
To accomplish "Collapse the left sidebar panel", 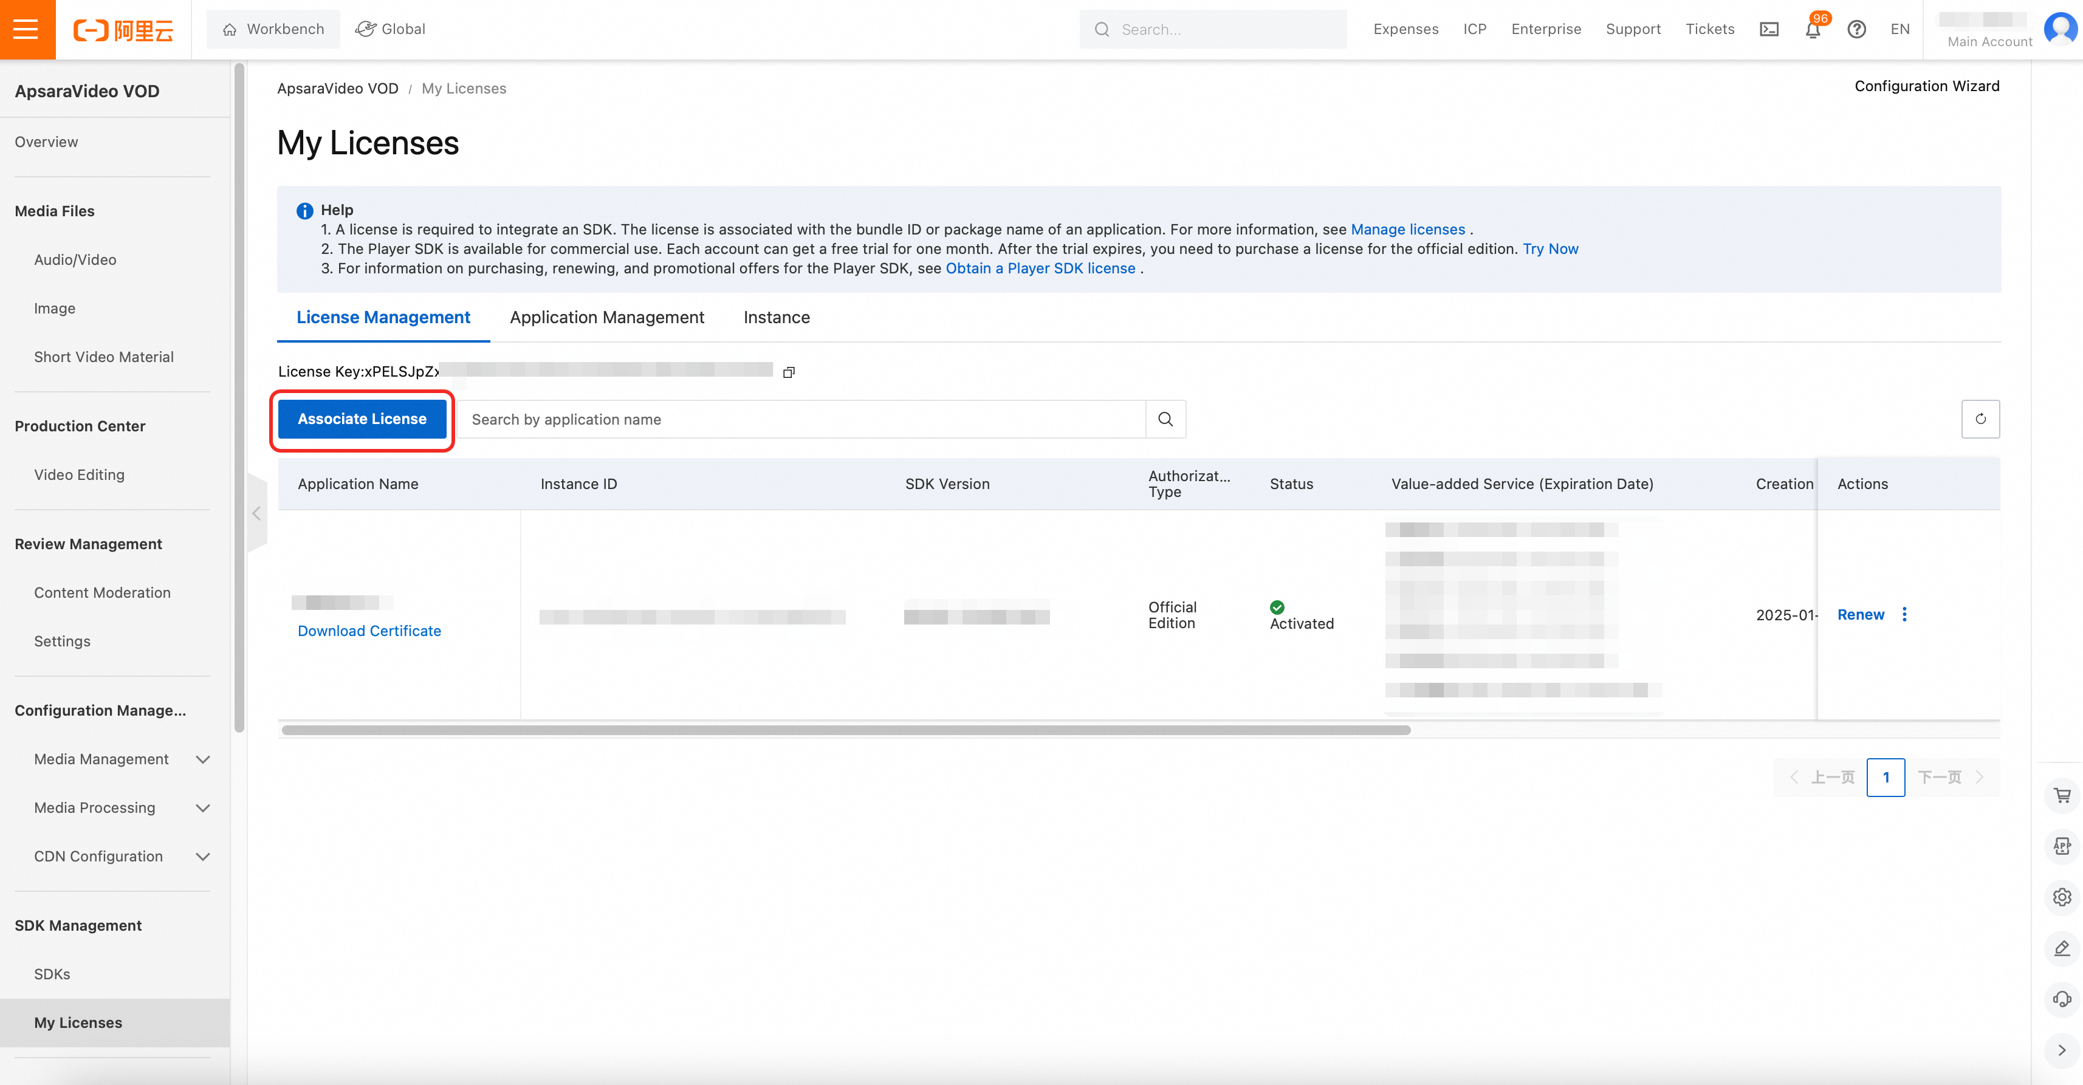I will [x=256, y=513].
